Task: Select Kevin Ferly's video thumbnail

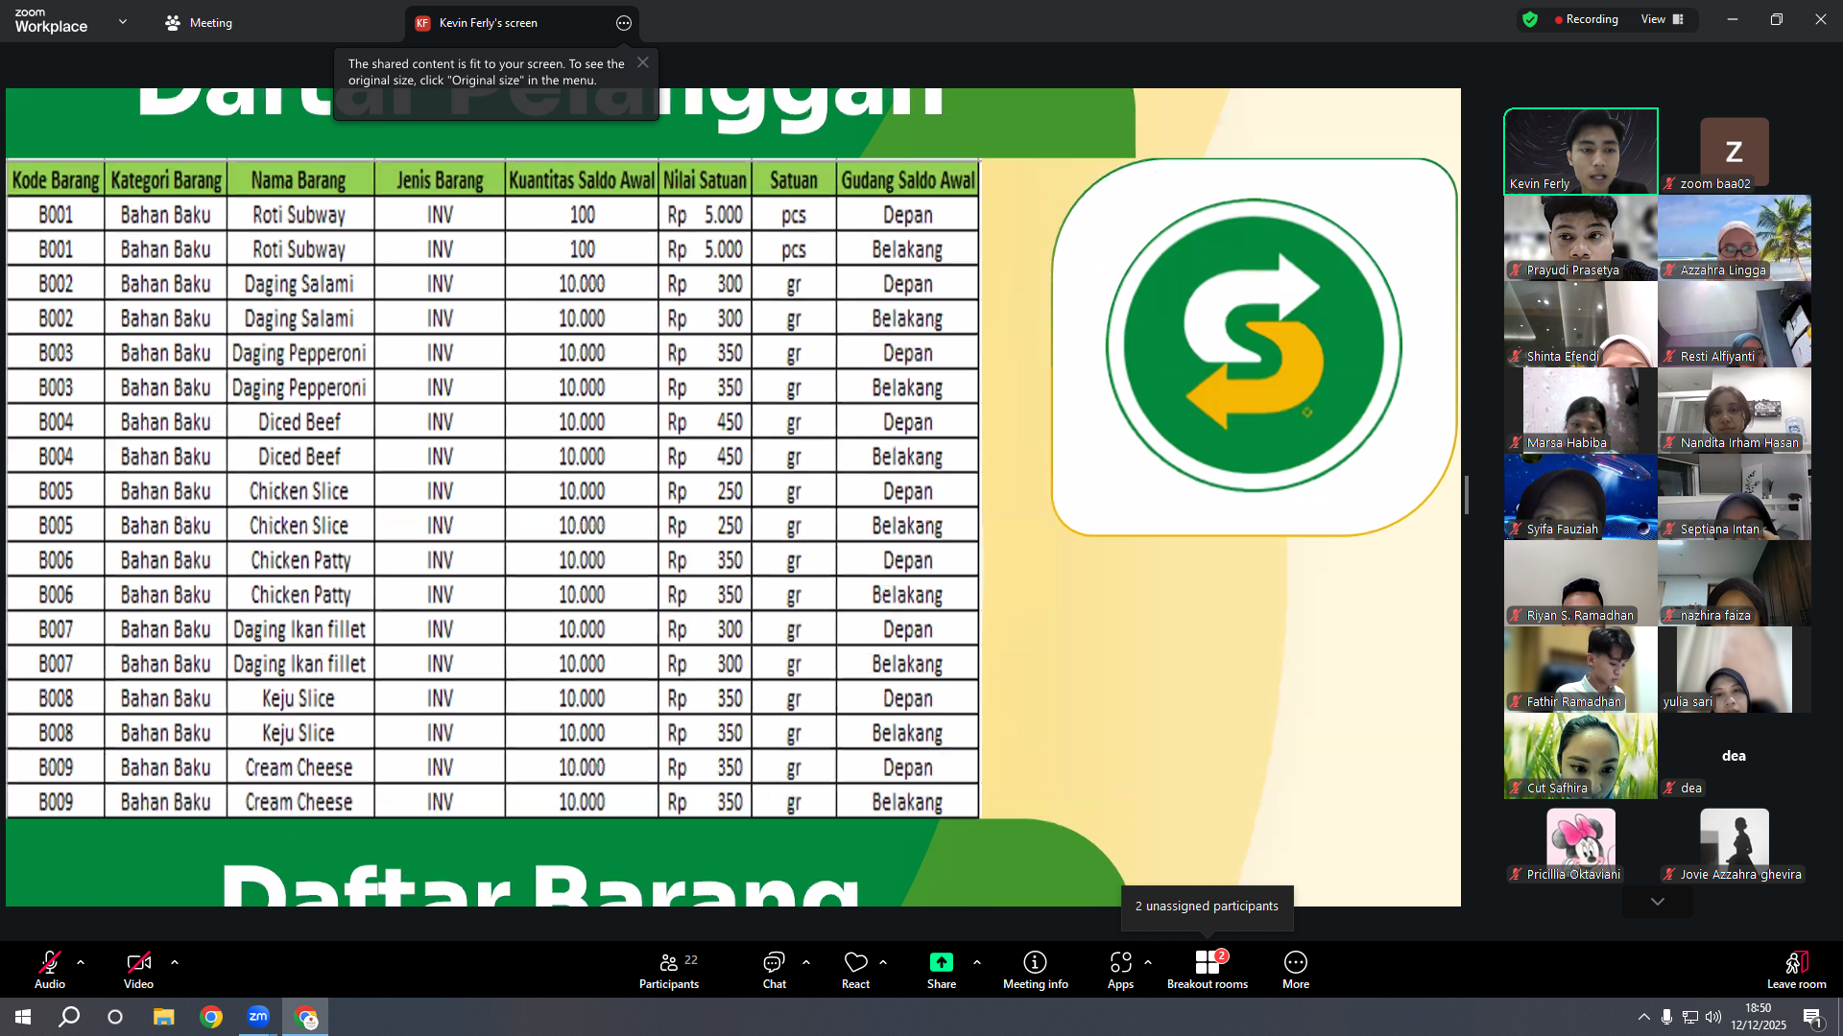Action: point(1581,152)
